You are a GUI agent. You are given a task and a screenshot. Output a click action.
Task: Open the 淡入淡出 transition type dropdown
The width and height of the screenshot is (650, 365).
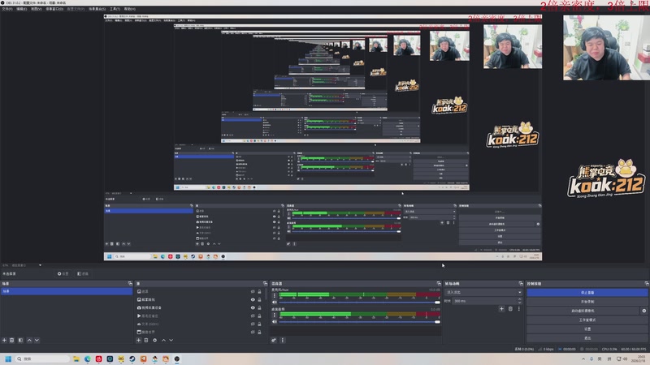(x=483, y=292)
